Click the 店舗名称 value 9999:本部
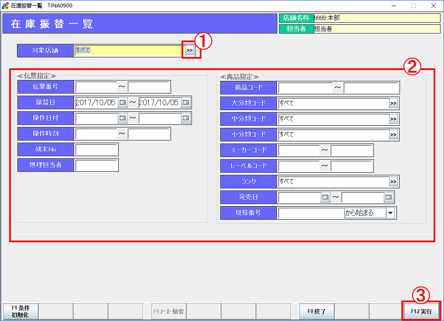The width and height of the screenshot is (444, 321). click(377, 18)
